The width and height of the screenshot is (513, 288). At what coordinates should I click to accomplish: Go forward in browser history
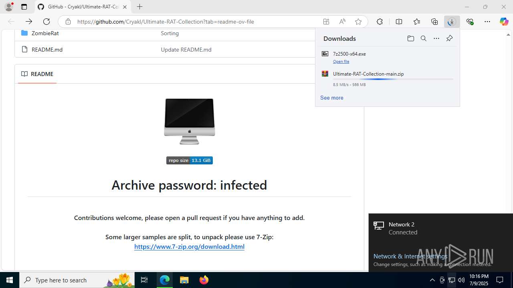29,22
